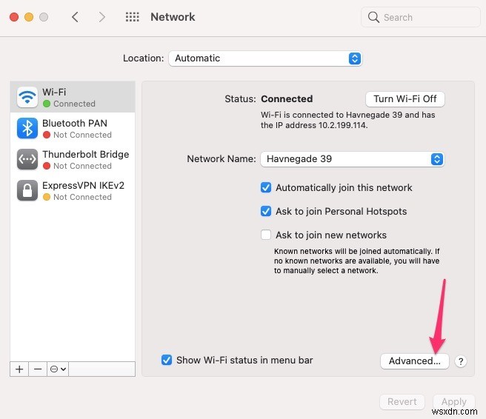Focus the Search field
Screen dimensions: 486x419
coord(421,17)
